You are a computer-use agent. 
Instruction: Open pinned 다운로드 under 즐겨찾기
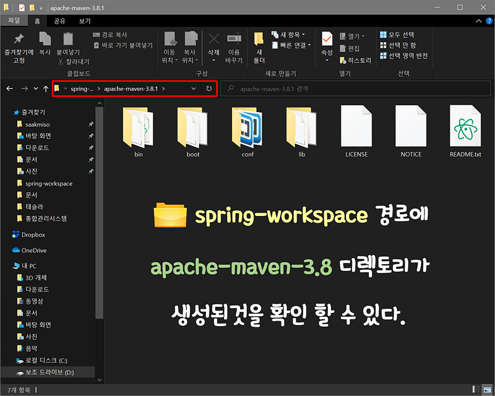pos(33,147)
